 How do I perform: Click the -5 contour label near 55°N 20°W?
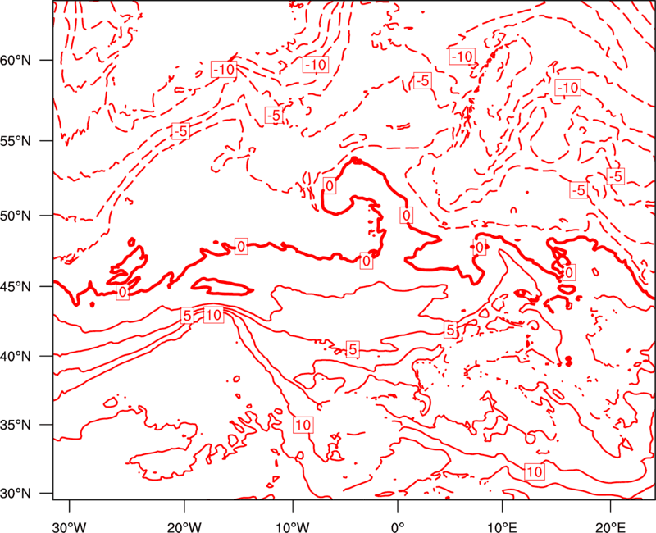pyautogui.click(x=180, y=131)
